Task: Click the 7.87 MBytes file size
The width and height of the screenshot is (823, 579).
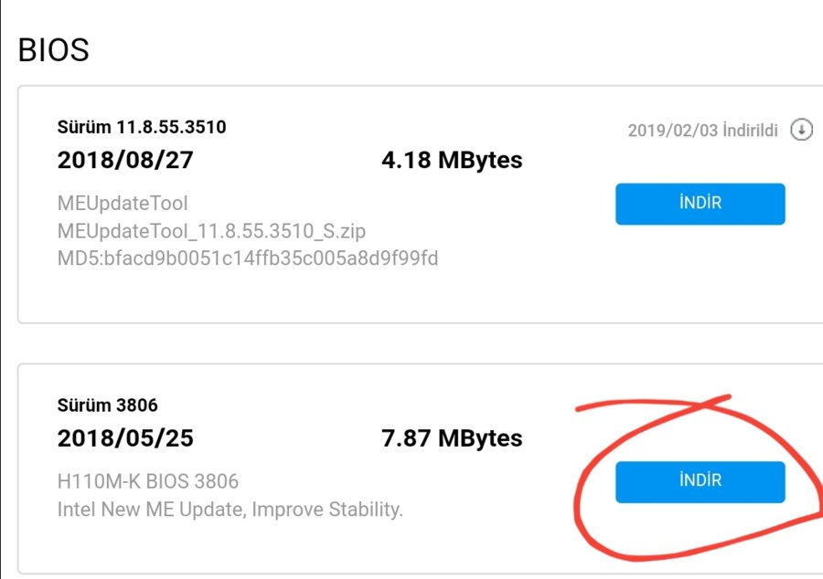Action: (x=452, y=438)
